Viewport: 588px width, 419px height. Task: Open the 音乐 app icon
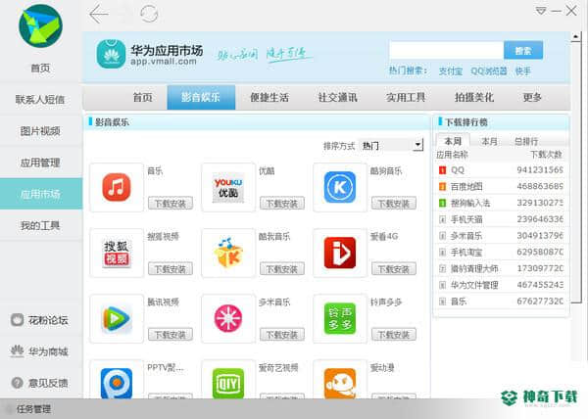point(117,187)
